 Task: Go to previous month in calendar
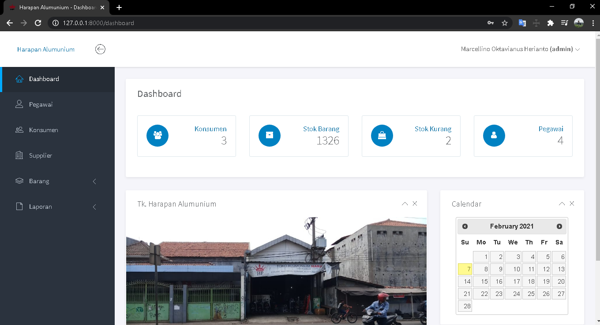[465, 226]
